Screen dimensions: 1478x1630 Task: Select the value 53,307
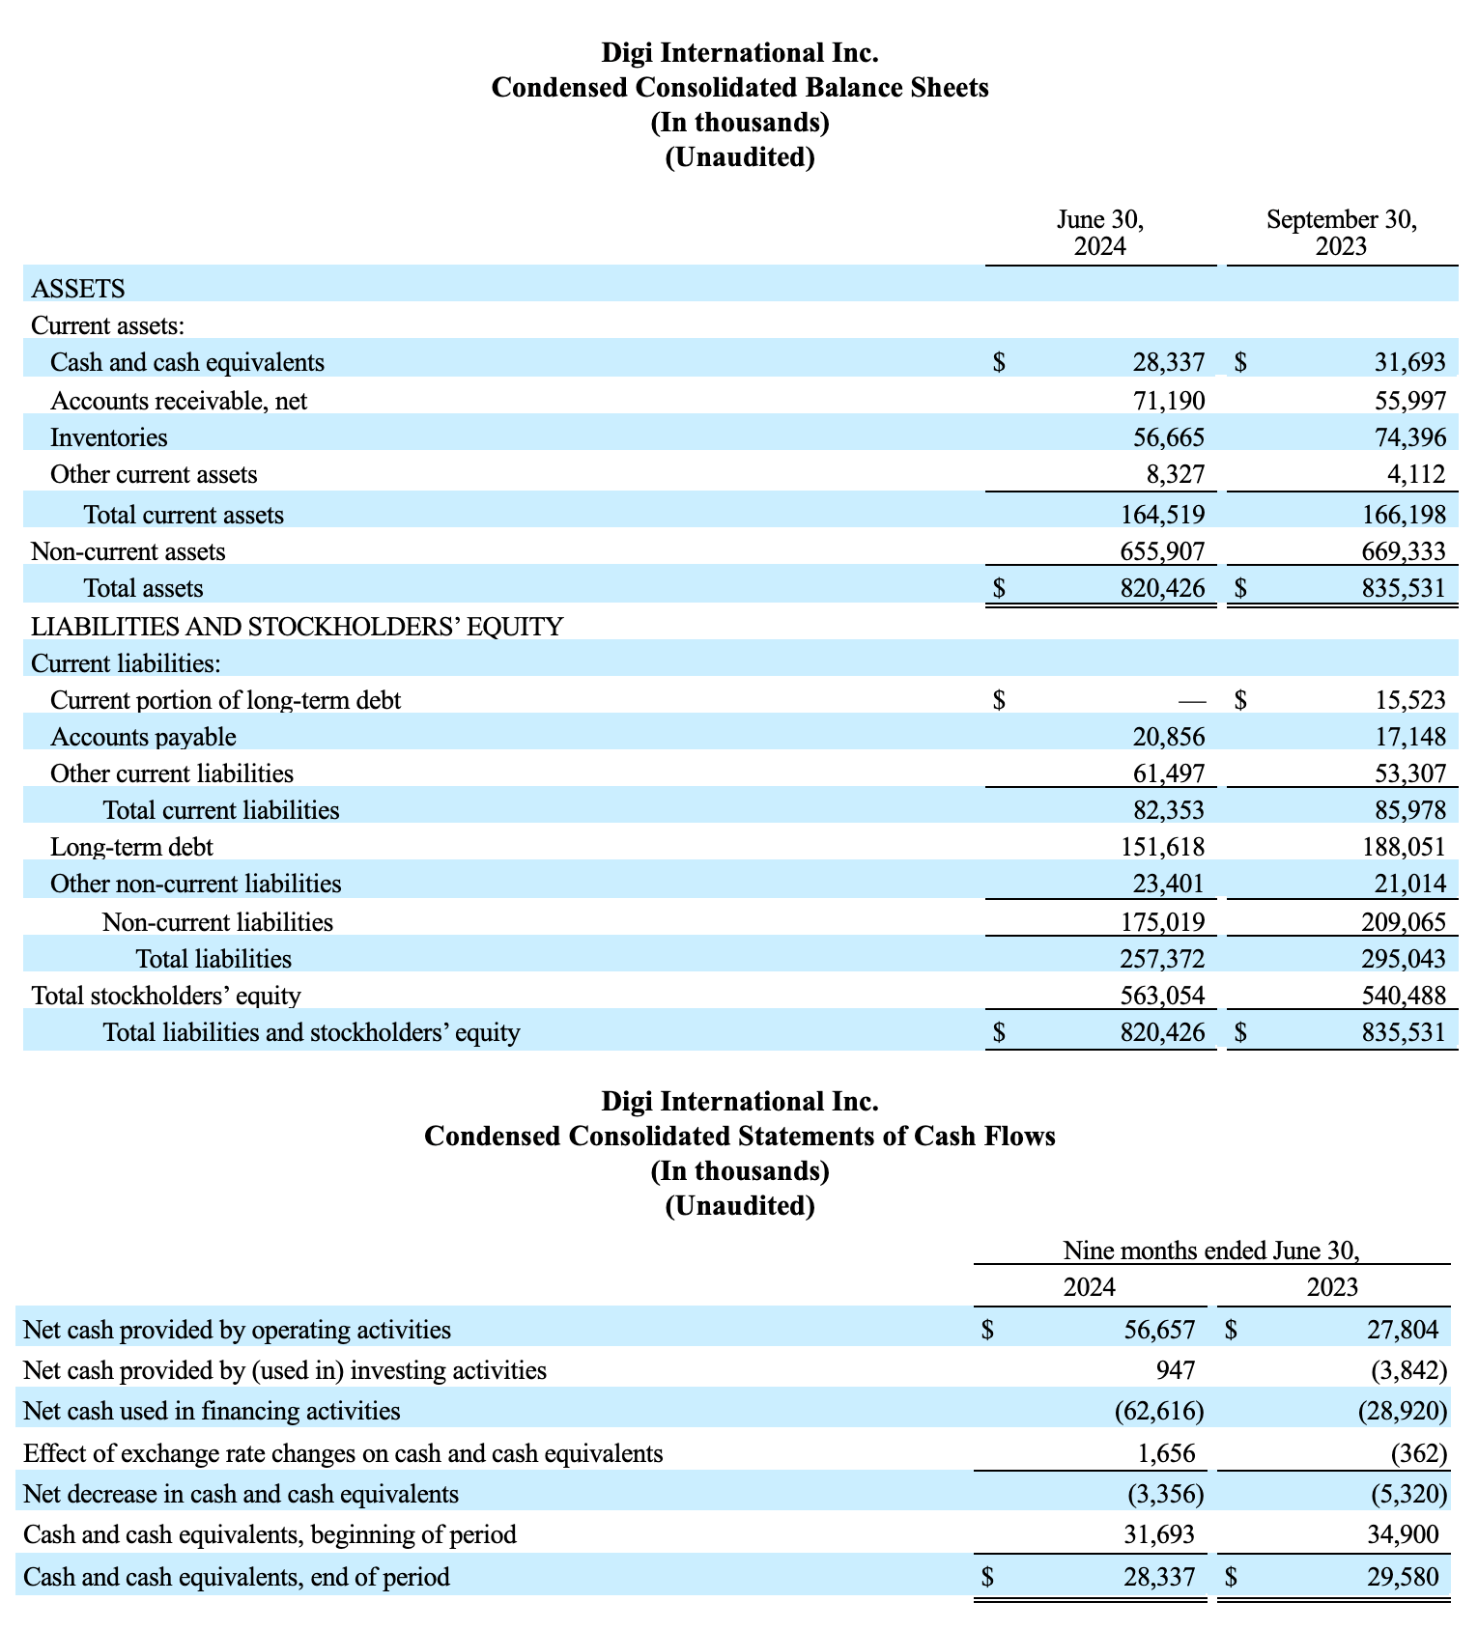click(1409, 773)
